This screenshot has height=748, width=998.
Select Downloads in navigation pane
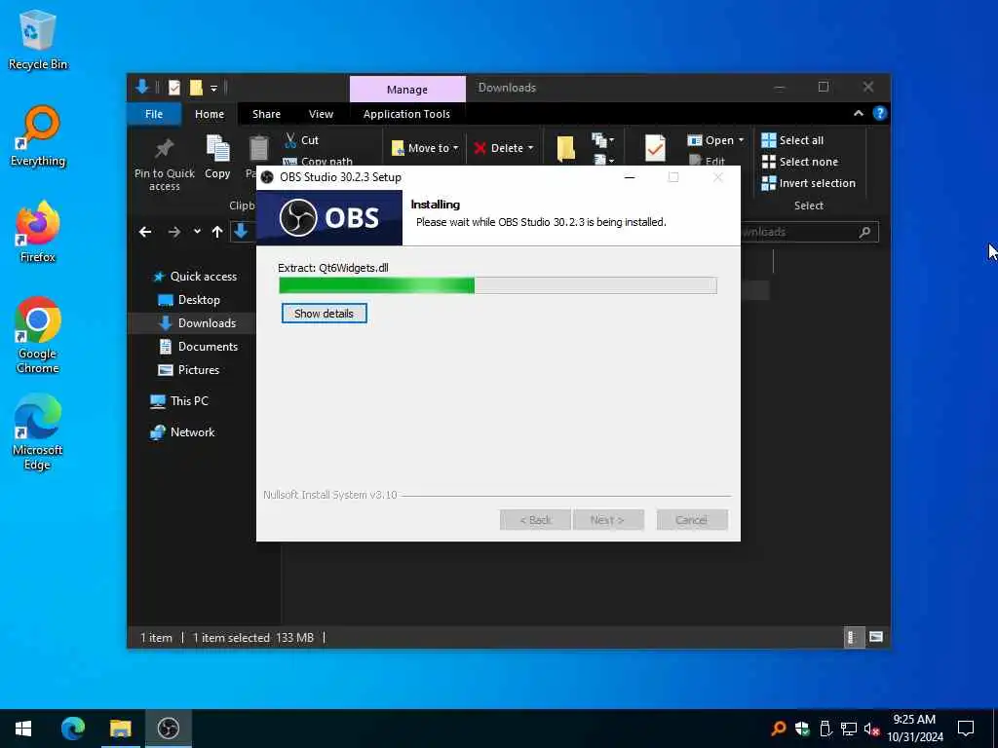point(197,323)
